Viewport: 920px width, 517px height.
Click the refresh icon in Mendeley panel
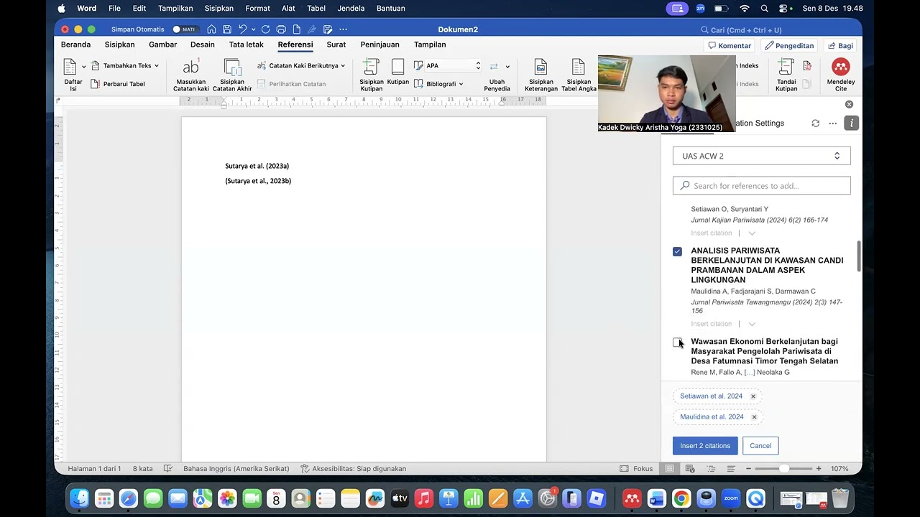815,124
